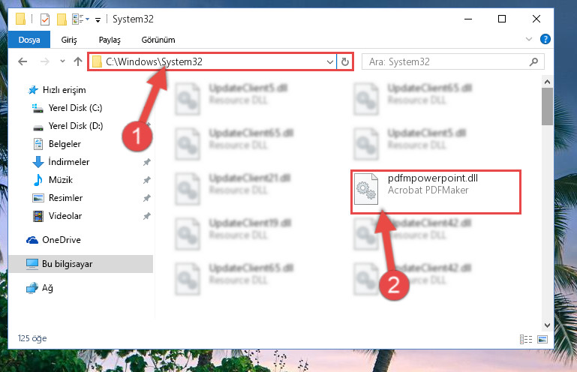Screen dimensions: 577x372
Task: Switch to the Görünüm tab
Action: click(x=158, y=40)
